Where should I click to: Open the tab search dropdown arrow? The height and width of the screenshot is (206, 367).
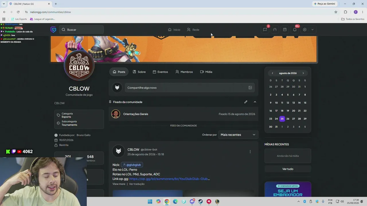point(4,4)
